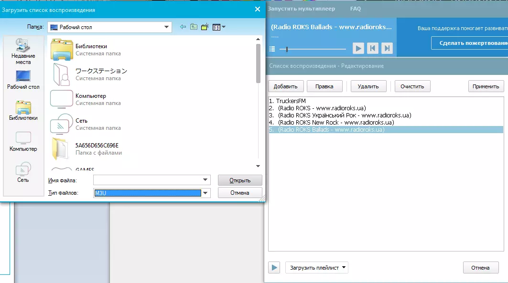This screenshot has height=283, width=508.
Task: Select Radio ROKS Ballads entry
Action: [x=386, y=130]
